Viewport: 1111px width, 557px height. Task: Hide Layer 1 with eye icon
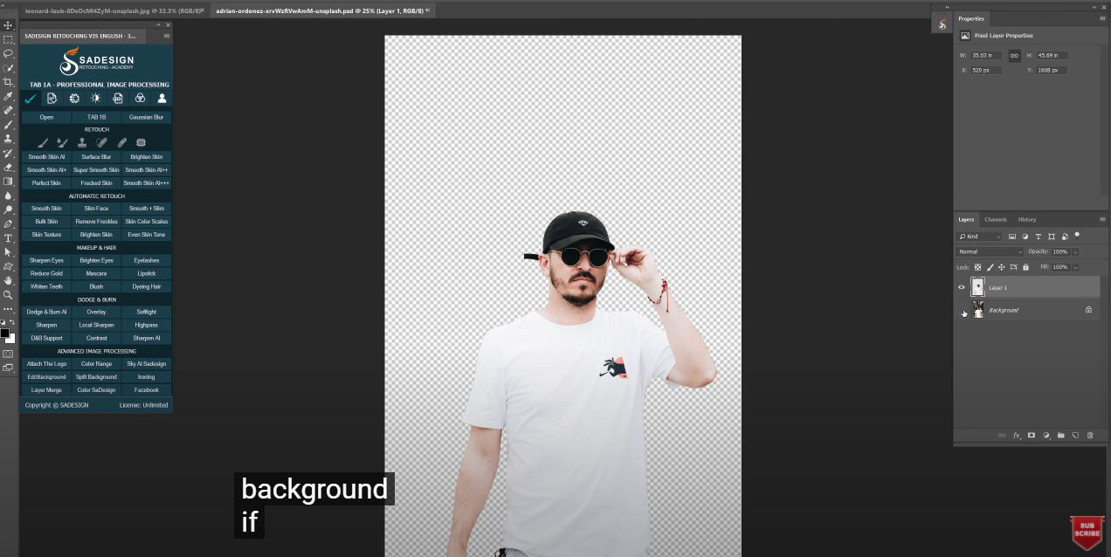pyautogui.click(x=962, y=287)
